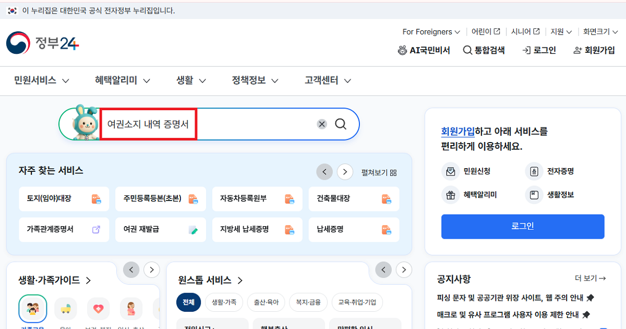Viewport: 626px width, 329px height.
Task: Open the 어린이 external site link
Action: pos(486,32)
